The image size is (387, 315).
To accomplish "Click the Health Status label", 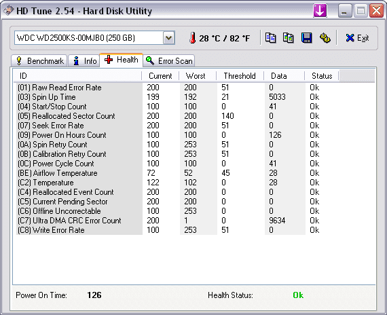I will (x=230, y=295).
